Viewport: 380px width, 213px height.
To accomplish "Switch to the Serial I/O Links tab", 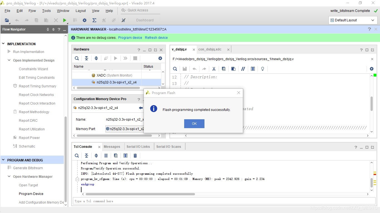I will click(138, 147).
